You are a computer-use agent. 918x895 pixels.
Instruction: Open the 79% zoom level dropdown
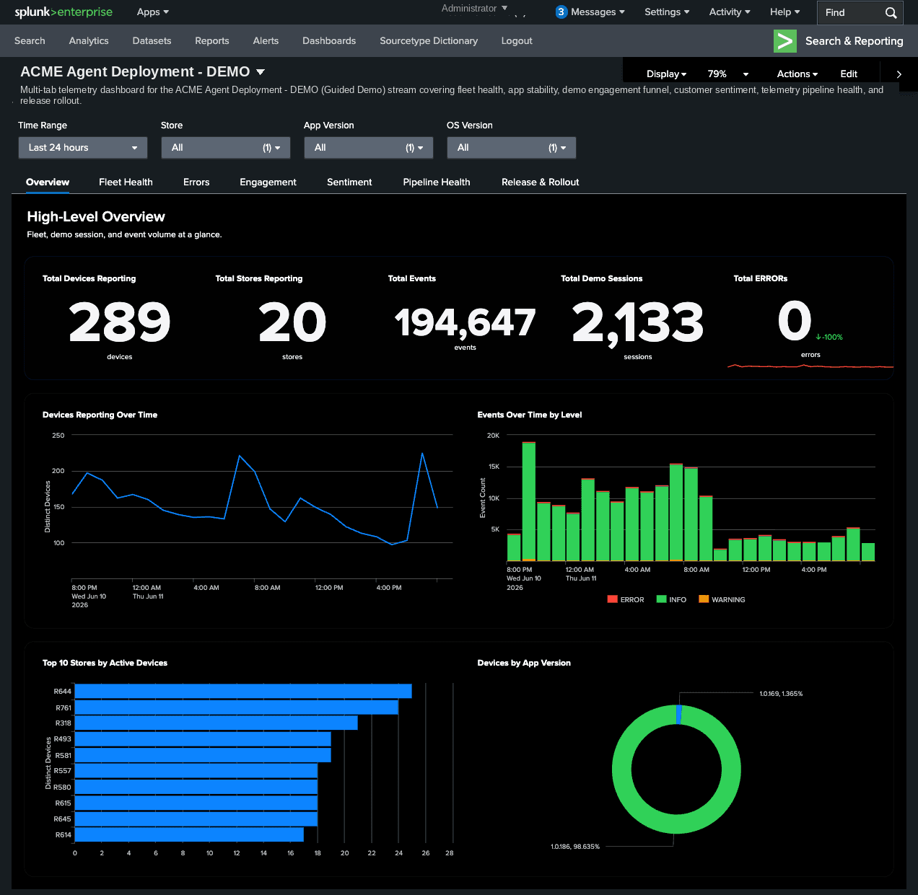pyautogui.click(x=727, y=74)
